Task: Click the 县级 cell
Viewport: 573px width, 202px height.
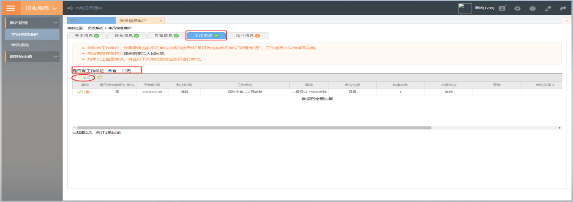Action: [x=352, y=92]
